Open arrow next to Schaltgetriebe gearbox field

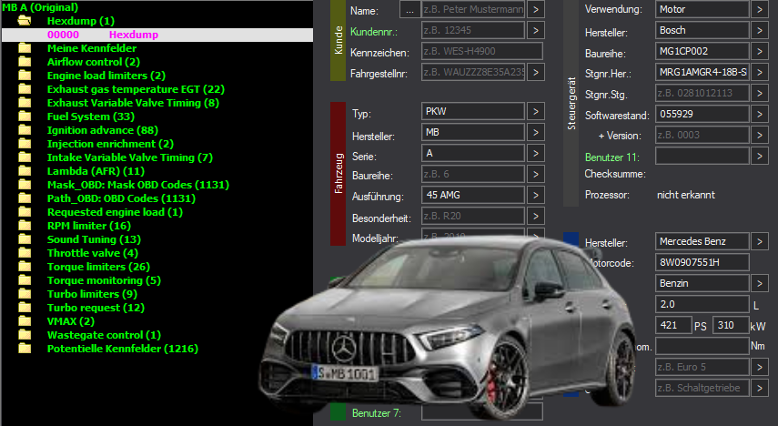pos(760,388)
